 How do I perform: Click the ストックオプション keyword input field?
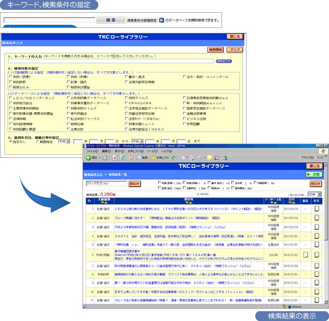pos(106,184)
